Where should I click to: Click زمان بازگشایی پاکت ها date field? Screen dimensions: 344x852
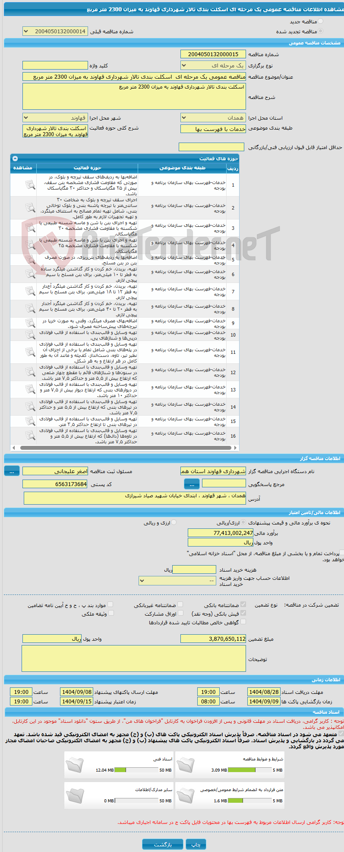[264, 701]
